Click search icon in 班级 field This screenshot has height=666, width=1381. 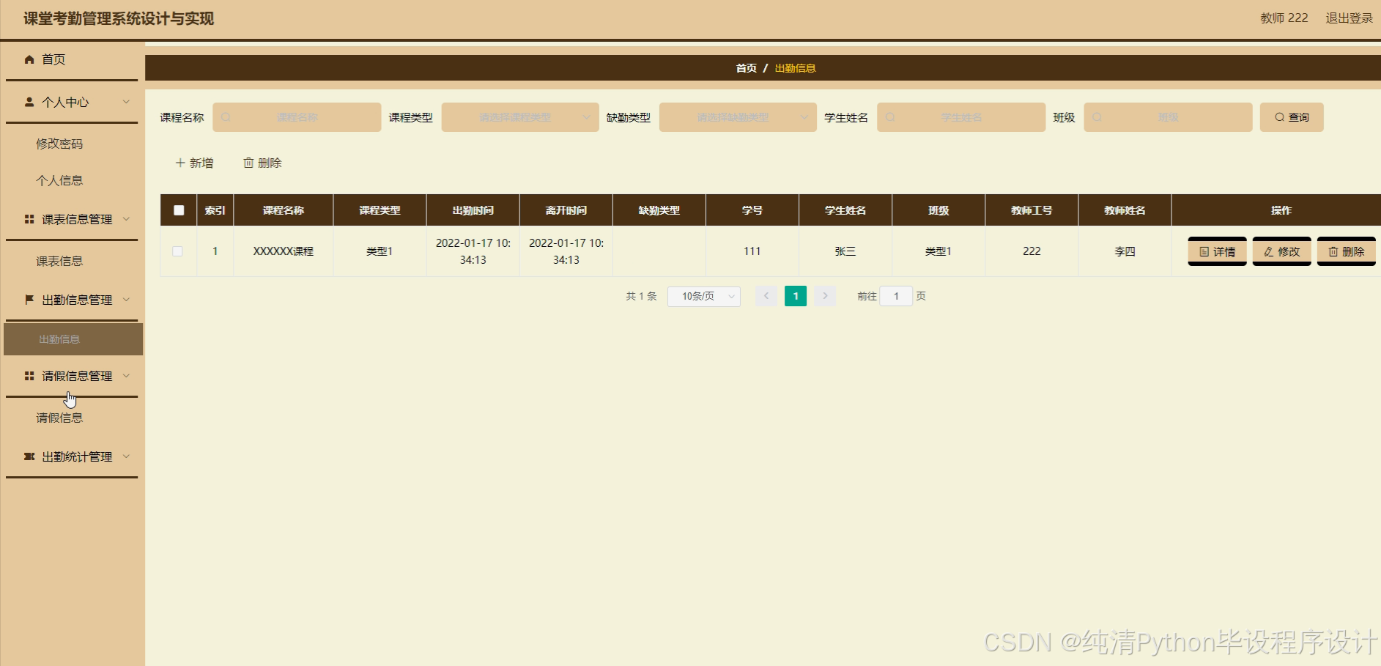pos(1097,117)
